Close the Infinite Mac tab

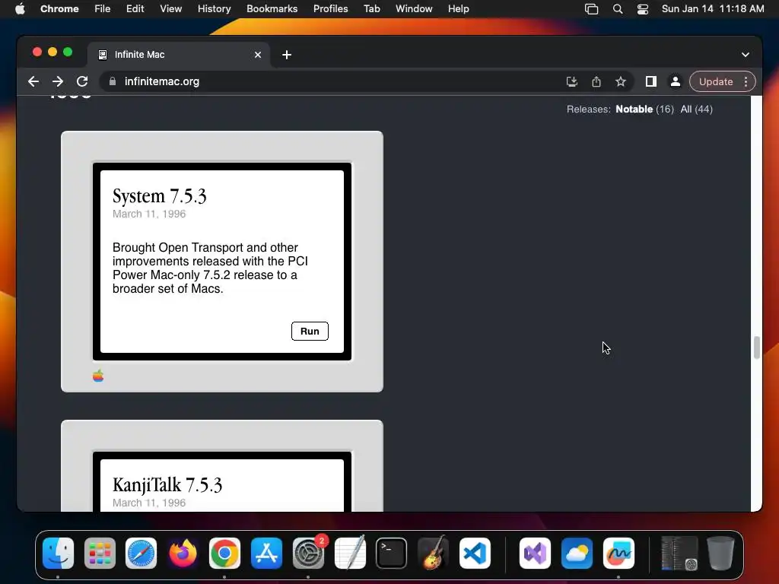(258, 55)
